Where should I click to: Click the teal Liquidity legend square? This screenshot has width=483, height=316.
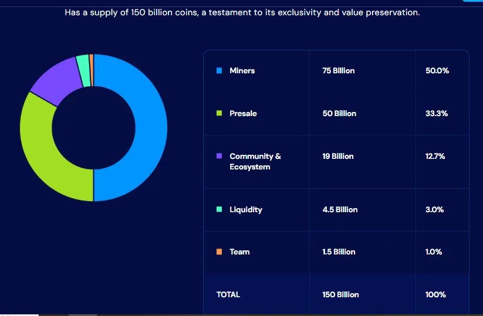coord(219,209)
